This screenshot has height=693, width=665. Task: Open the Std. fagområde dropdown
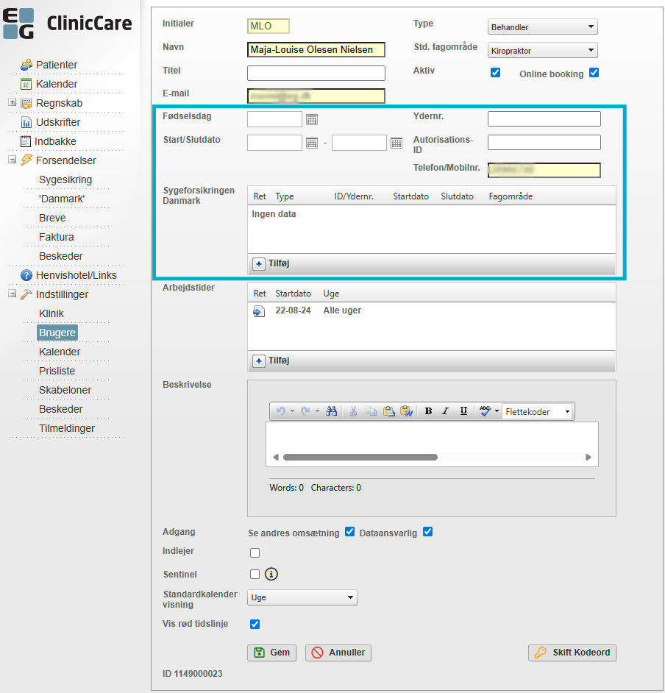tap(543, 51)
